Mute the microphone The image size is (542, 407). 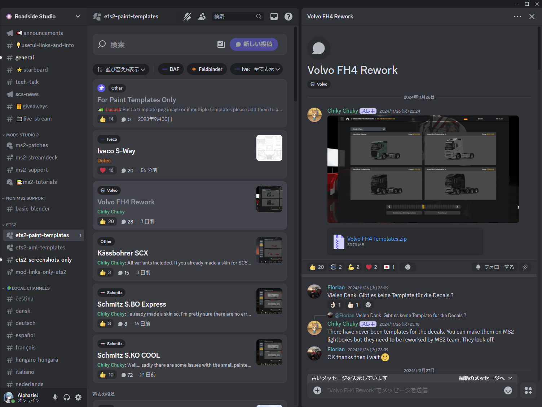tap(55, 397)
